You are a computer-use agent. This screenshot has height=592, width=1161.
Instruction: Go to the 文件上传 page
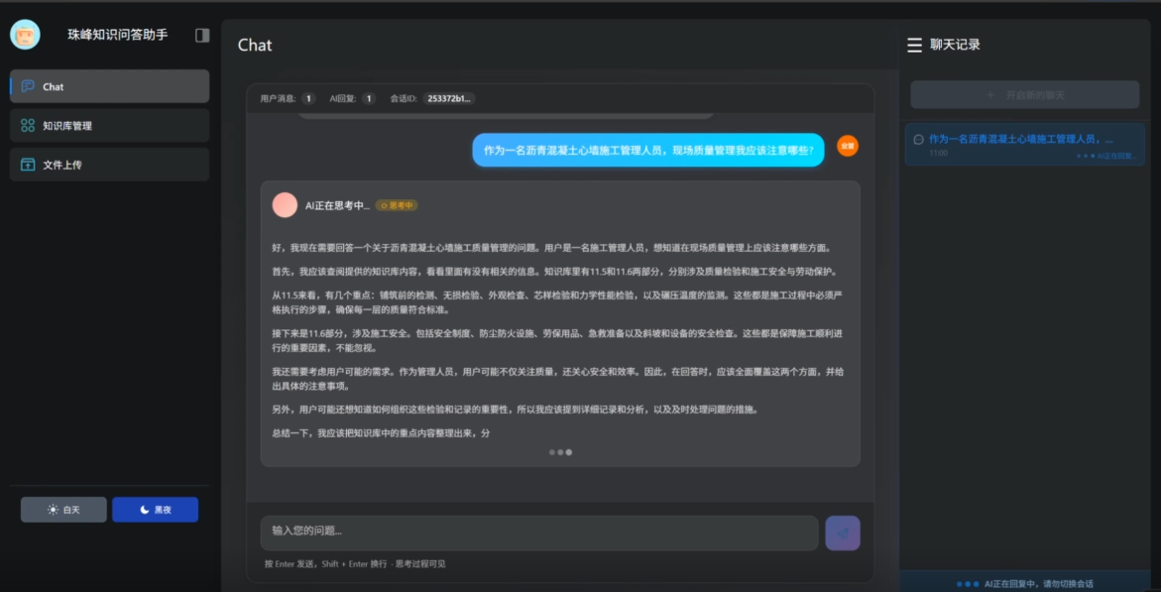tap(109, 165)
